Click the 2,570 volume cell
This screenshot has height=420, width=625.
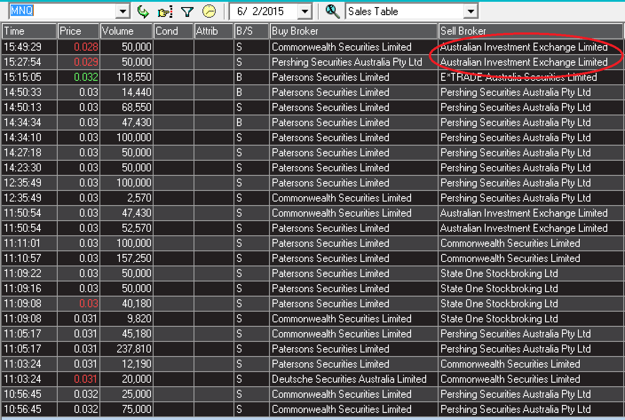[x=127, y=198]
